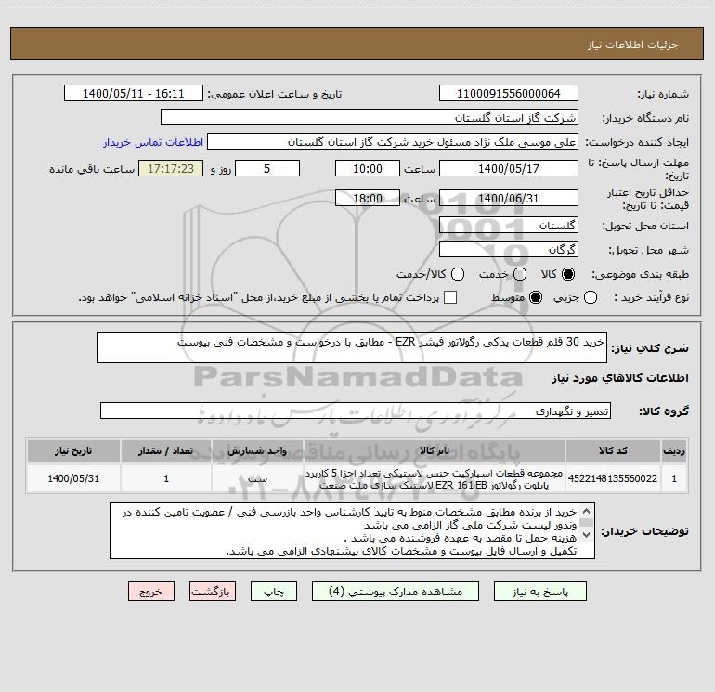
Task: Click the general description field خرید 30 قلم
Action: 352,347
